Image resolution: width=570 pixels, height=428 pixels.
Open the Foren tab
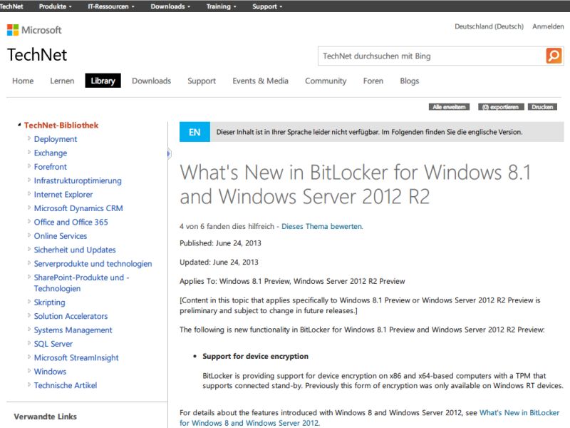(x=373, y=81)
